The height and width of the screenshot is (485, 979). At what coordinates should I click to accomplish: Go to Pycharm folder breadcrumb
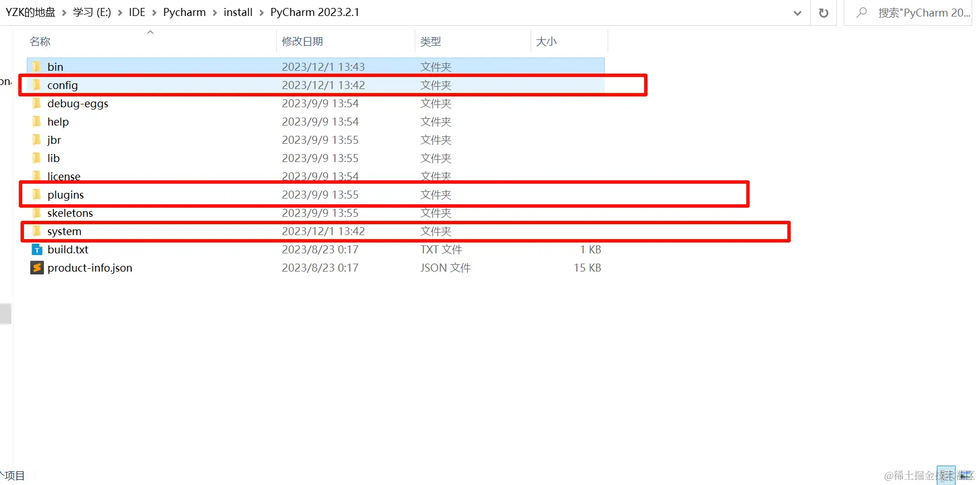[184, 13]
